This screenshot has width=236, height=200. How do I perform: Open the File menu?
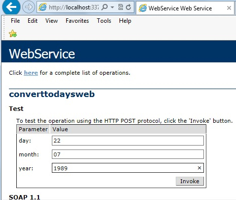click(15, 21)
